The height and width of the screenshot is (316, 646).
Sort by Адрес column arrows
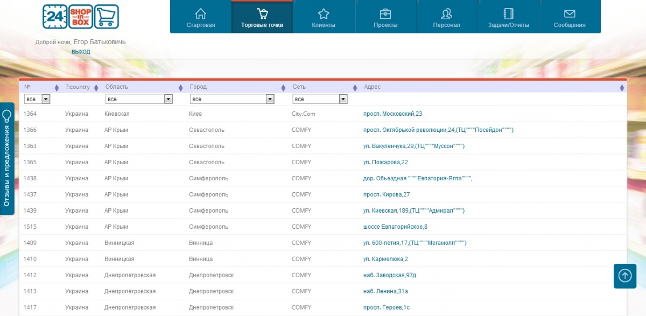click(622, 88)
